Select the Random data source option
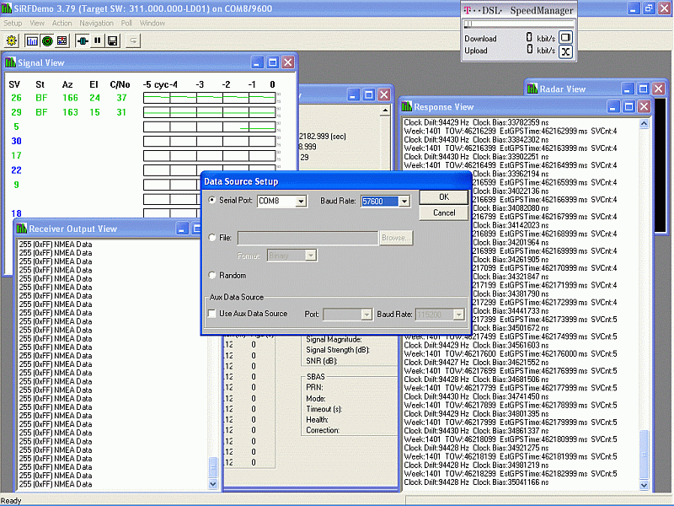674x506 pixels. (212, 276)
